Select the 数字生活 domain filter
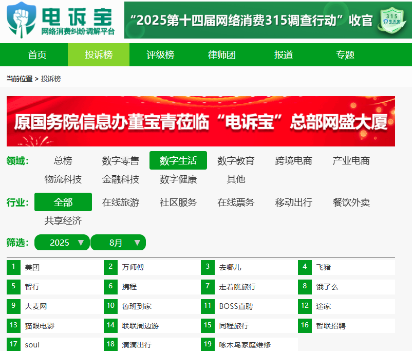This screenshot has height=351, width=412. [x=178, y=160]
